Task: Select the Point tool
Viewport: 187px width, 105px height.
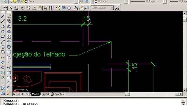Action: pyautogui.click(x=3, y=83)
